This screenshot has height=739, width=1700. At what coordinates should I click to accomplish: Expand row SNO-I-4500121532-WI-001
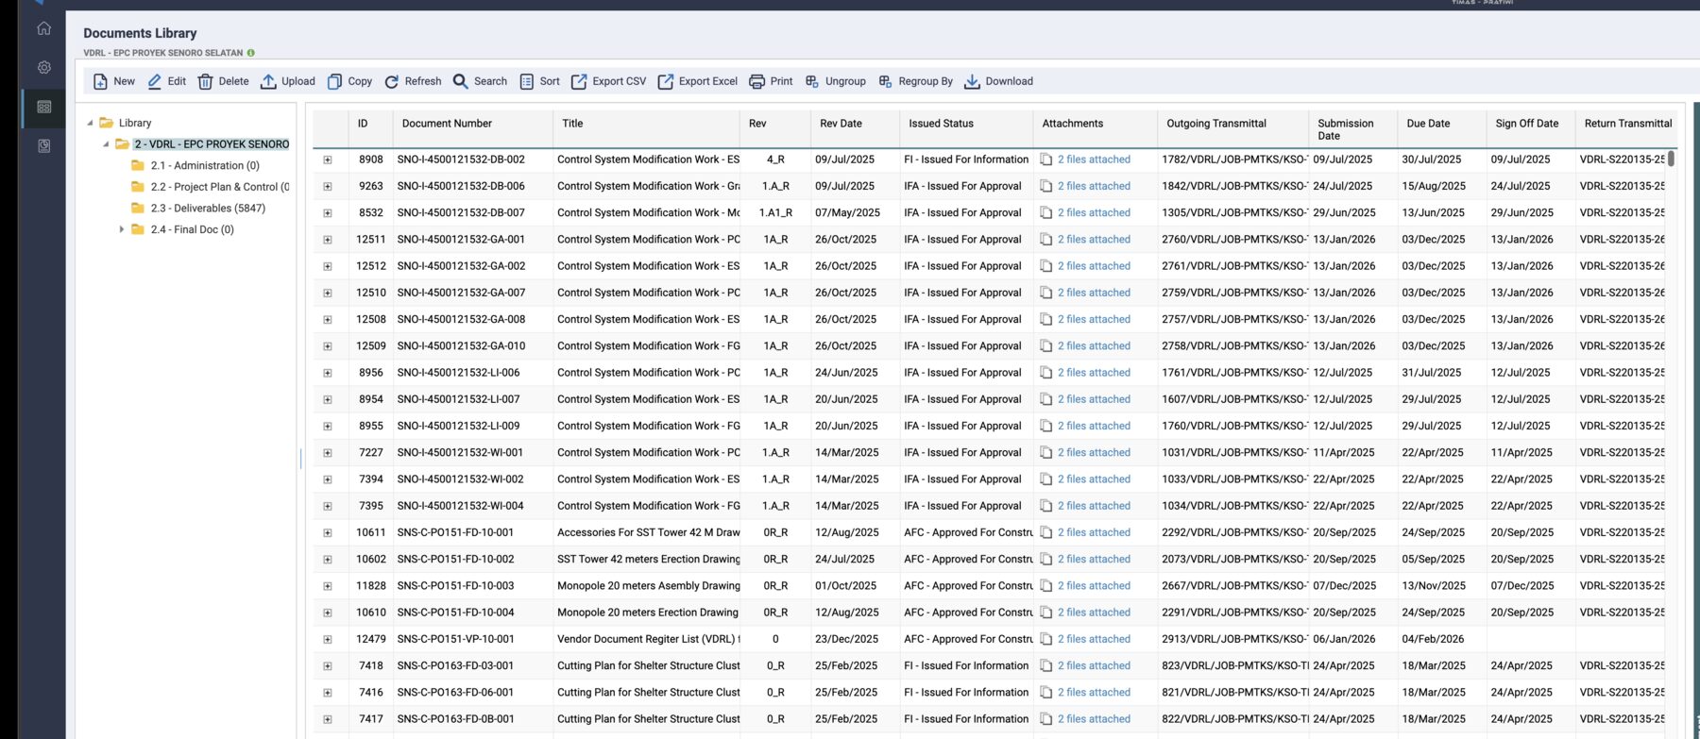click(x=328, y=453)
